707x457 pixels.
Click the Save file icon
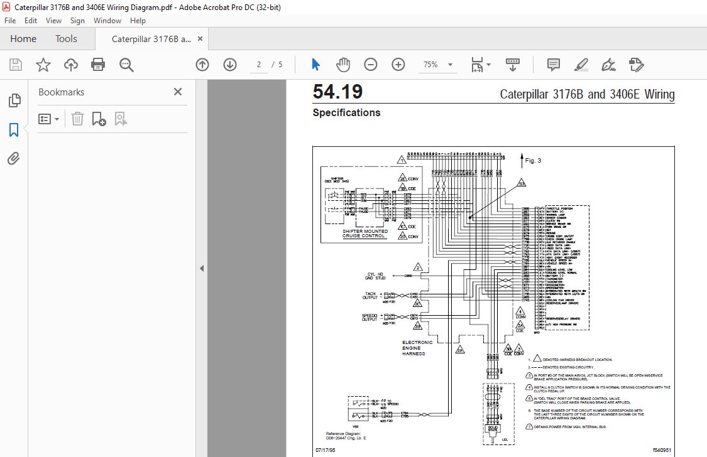coord(16,65)
